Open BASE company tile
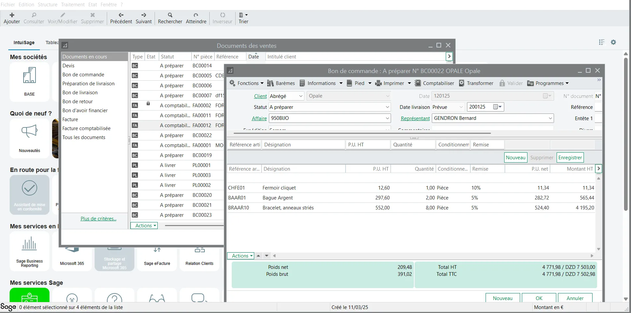This screenshot has width=631, height=313. [30, 82]
